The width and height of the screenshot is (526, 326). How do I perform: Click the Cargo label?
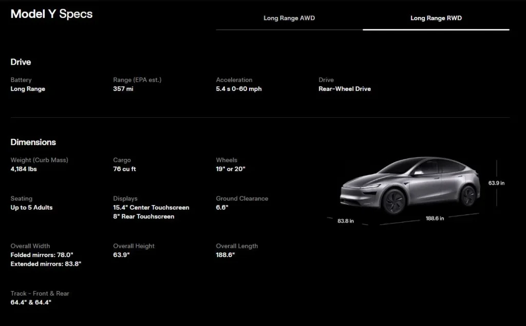tap(122, 160)
